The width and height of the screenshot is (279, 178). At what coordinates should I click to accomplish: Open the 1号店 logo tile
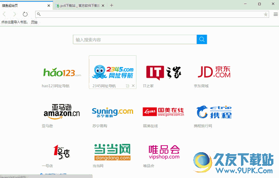click(62, 152)
